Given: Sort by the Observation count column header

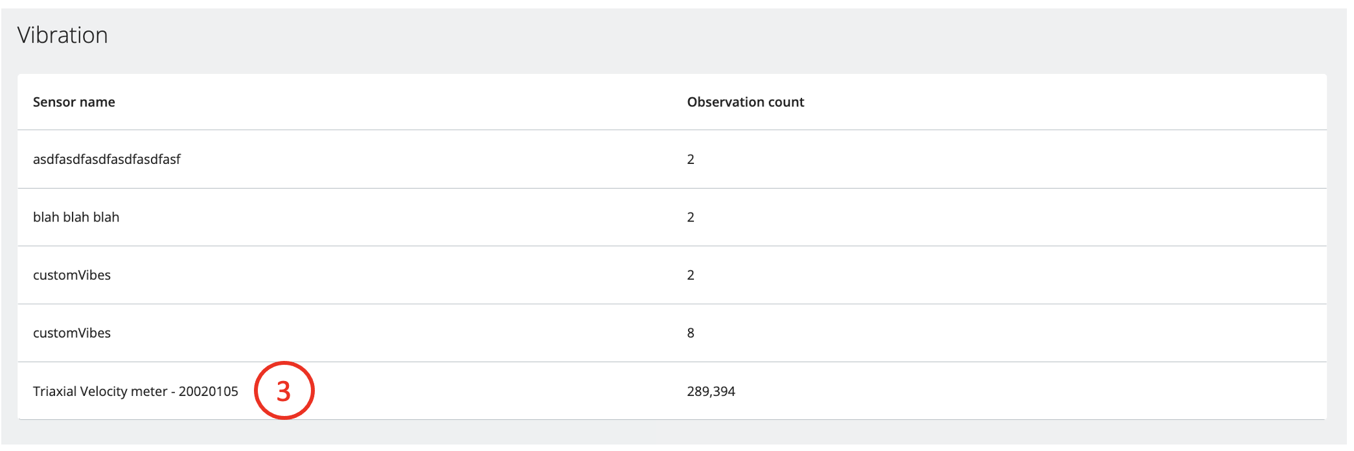Looking at the screenshot, I should (745, 102).
